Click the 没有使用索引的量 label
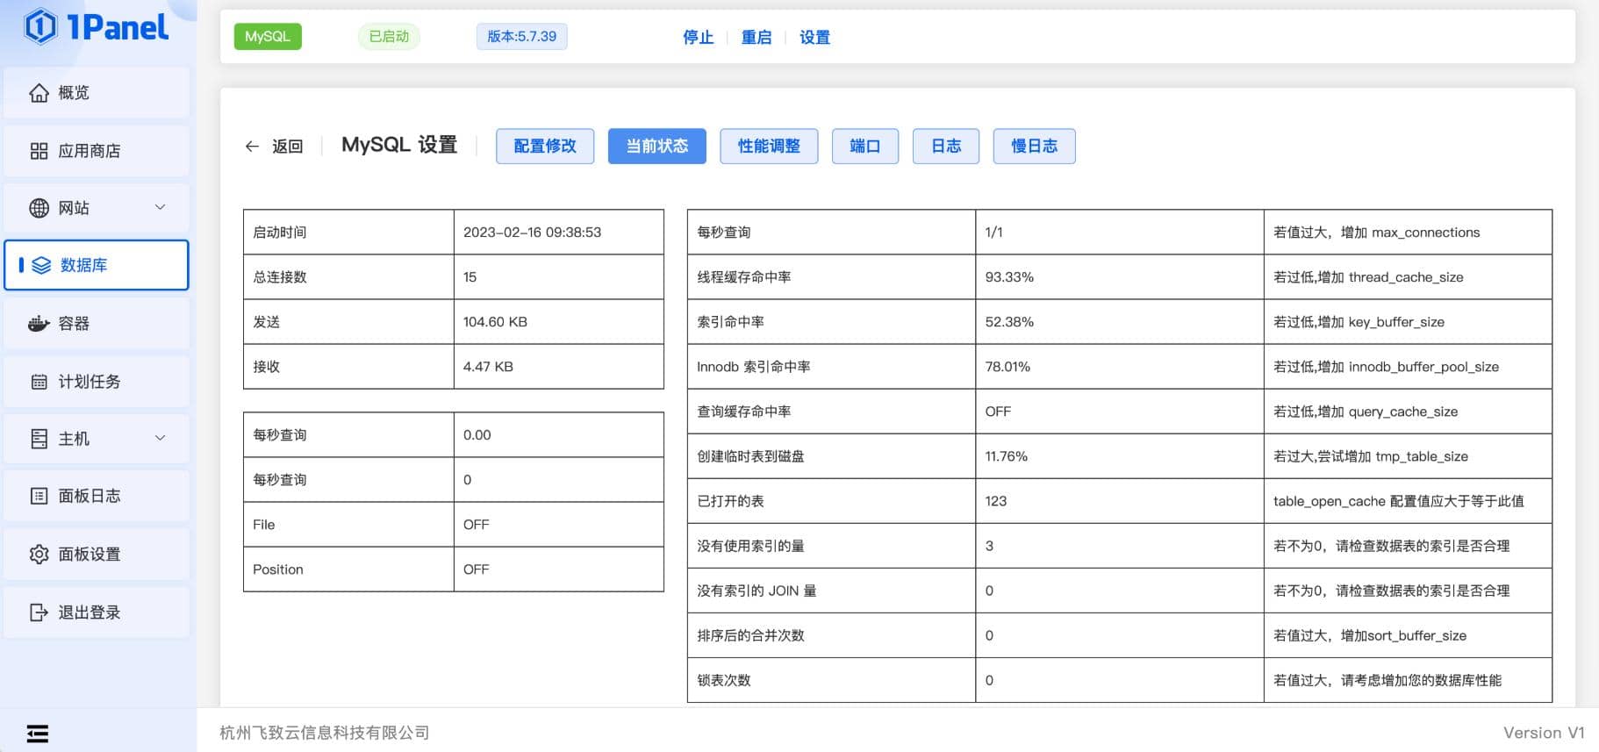Image resolution: width=1599 pixels, height=752 pixels. pos(751,546)
